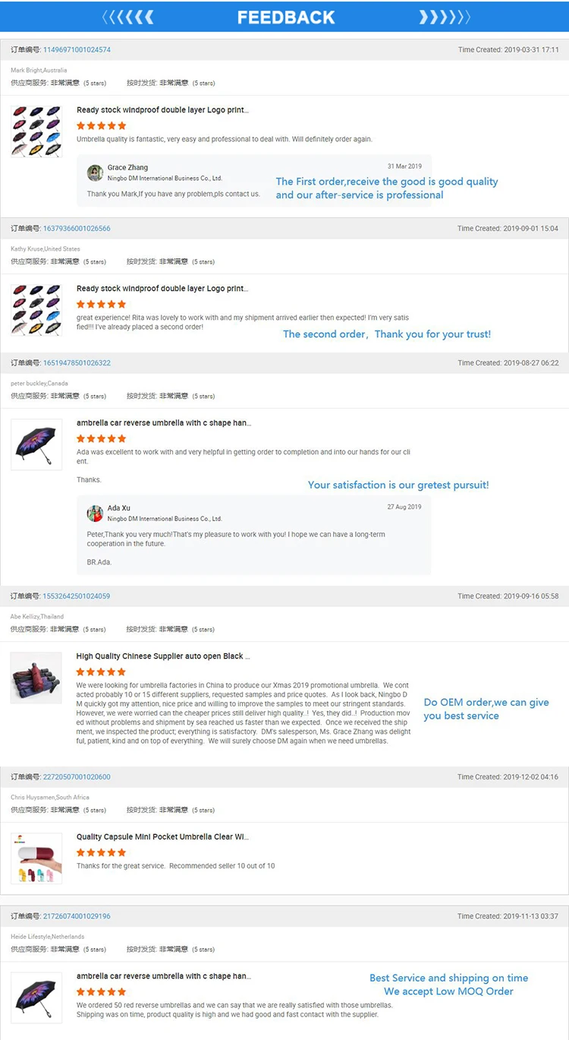Click the left chevron arrows beside FEEDBACK
Screen dimensions: 569x1040
[127, 17]
